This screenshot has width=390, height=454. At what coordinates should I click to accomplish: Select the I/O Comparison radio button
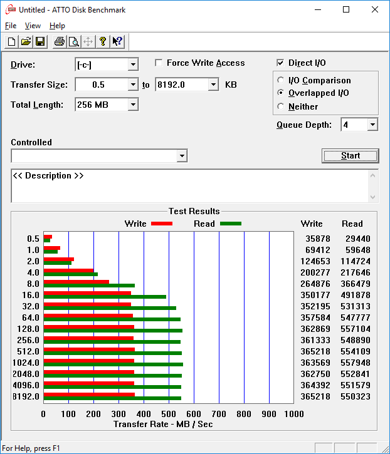click(x=281, y=80)
